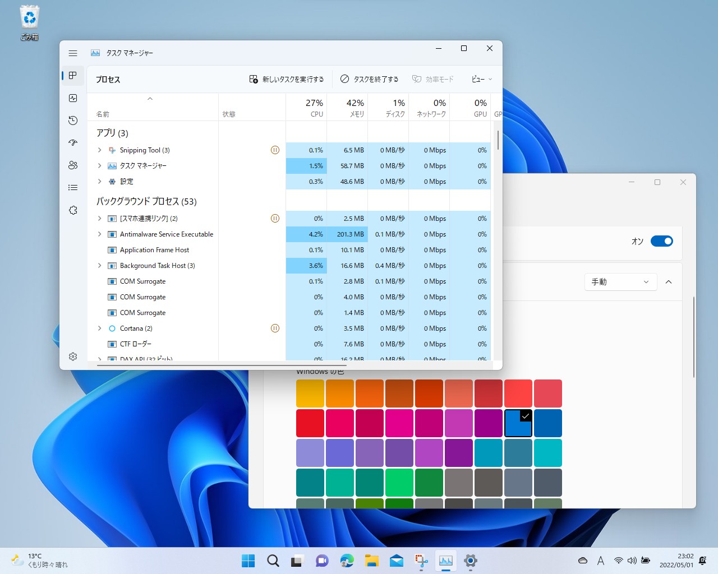Image resolution: width=718 pixels, height=574 pixels.
Task: Open the ビュー dropdown in Task Manager
Action: (482, 80)
